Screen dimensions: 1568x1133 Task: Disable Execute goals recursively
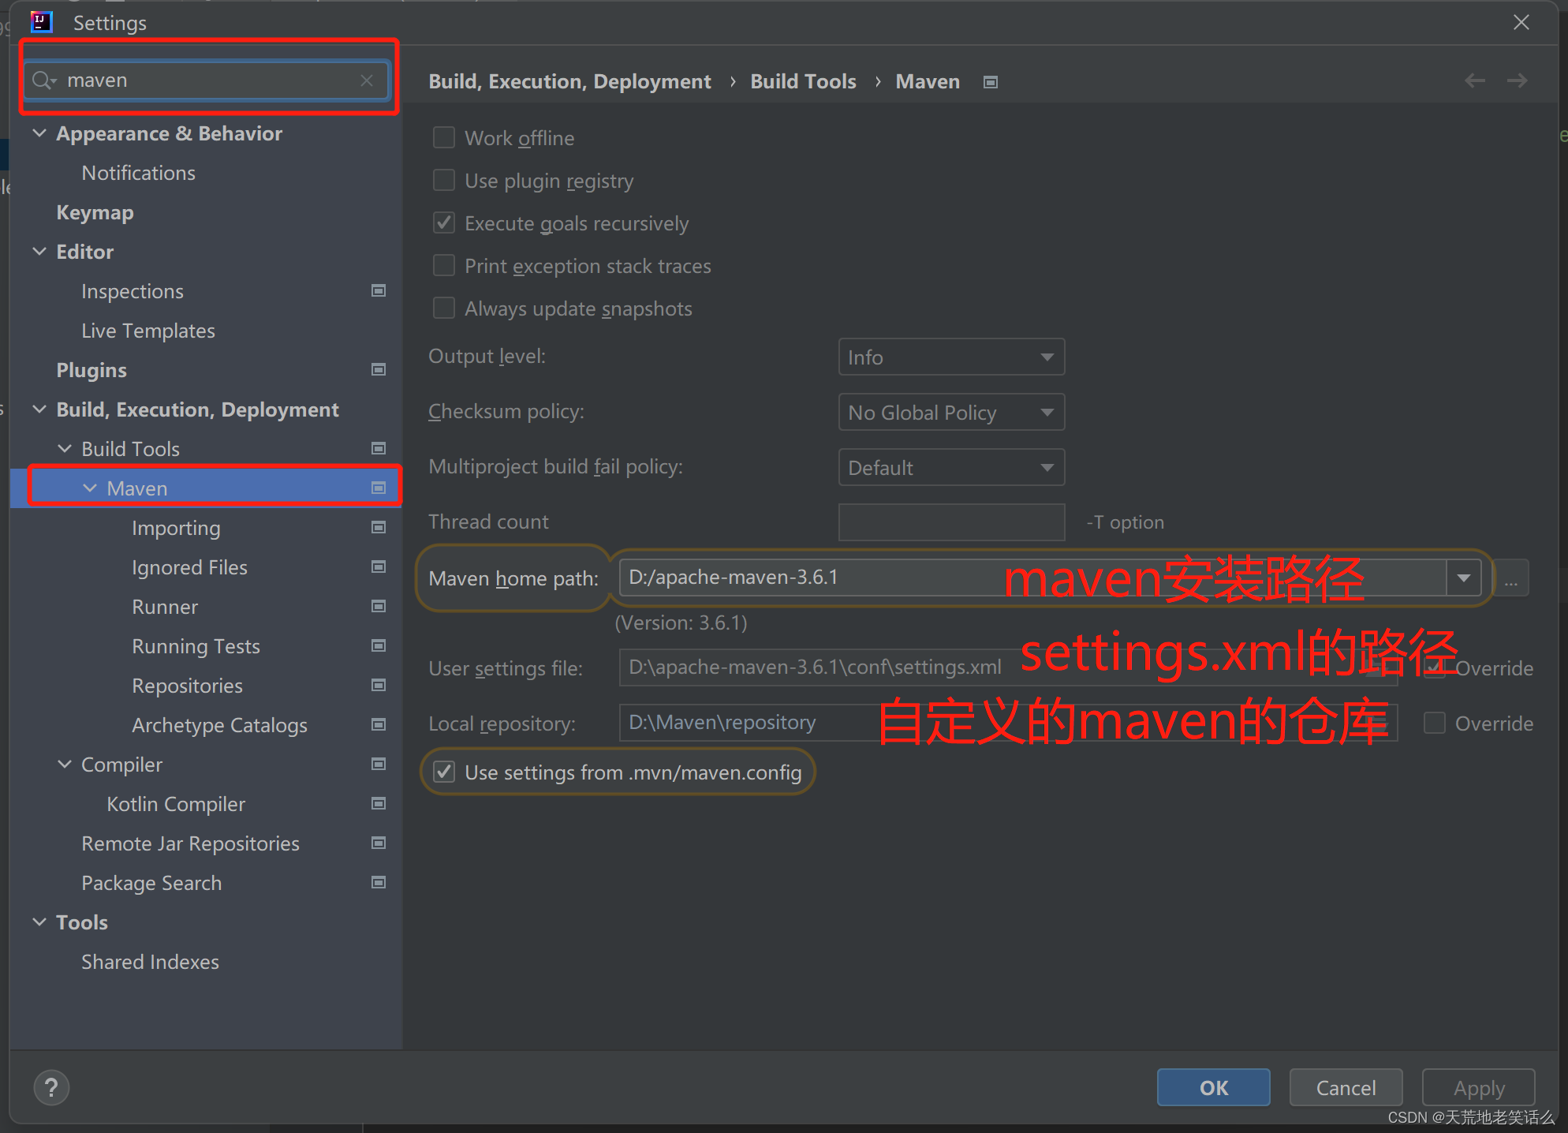tap(444, 222)
